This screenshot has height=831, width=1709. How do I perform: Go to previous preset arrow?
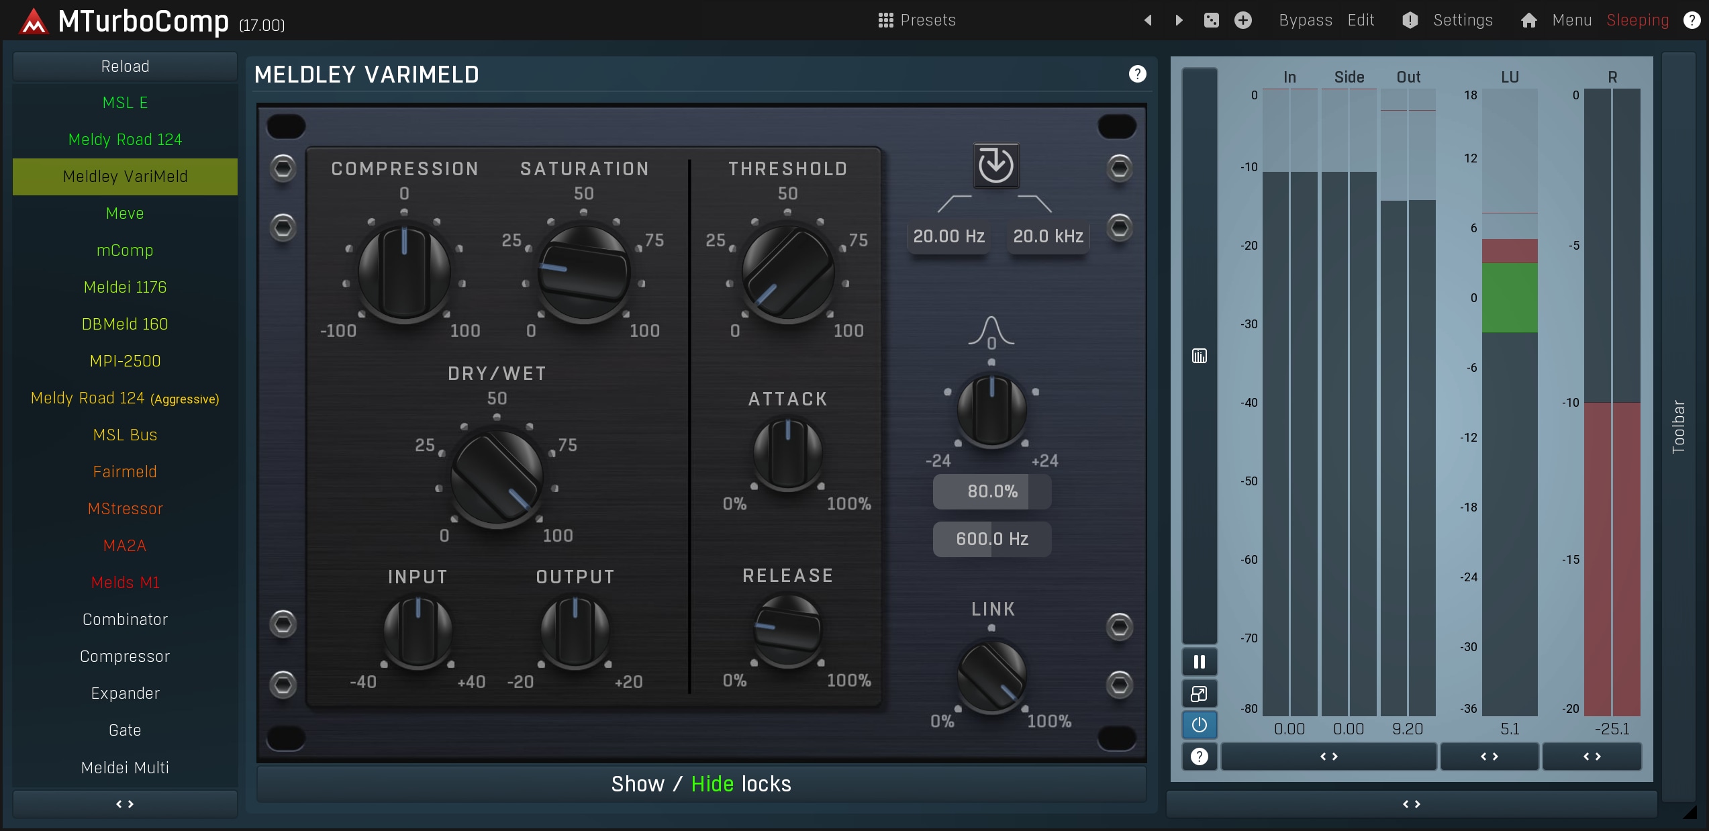point(1148,20)
